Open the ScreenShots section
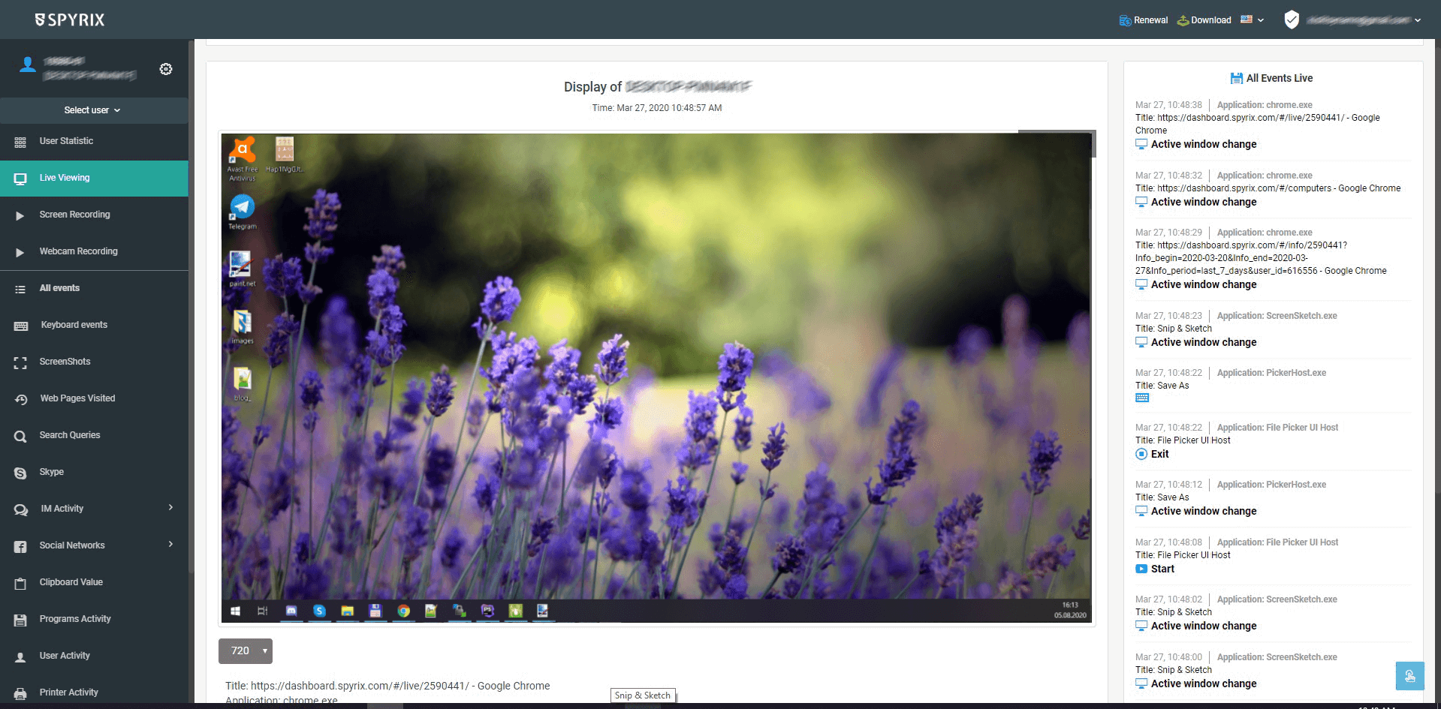Screen dimensions: 1441x709 (65, 362)
